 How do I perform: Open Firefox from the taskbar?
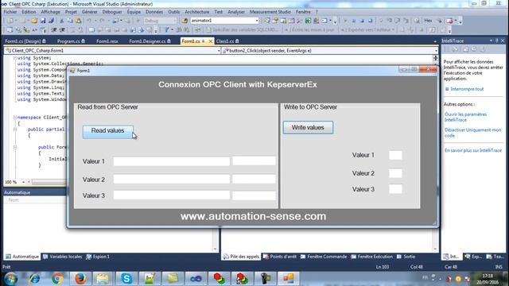[80, 279]
